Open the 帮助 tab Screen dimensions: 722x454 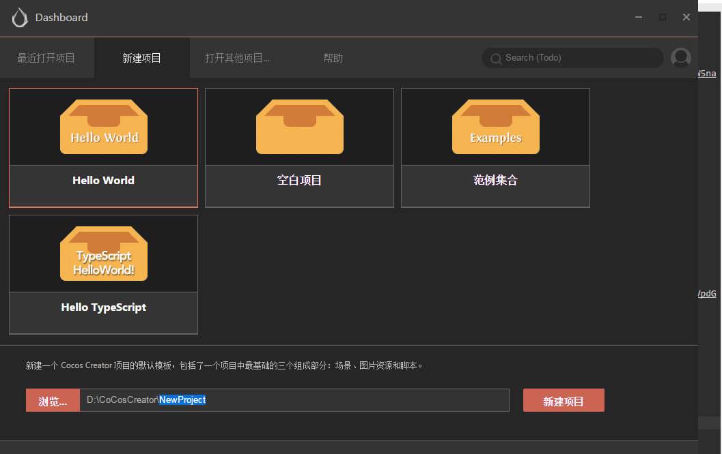pos(333,58)
